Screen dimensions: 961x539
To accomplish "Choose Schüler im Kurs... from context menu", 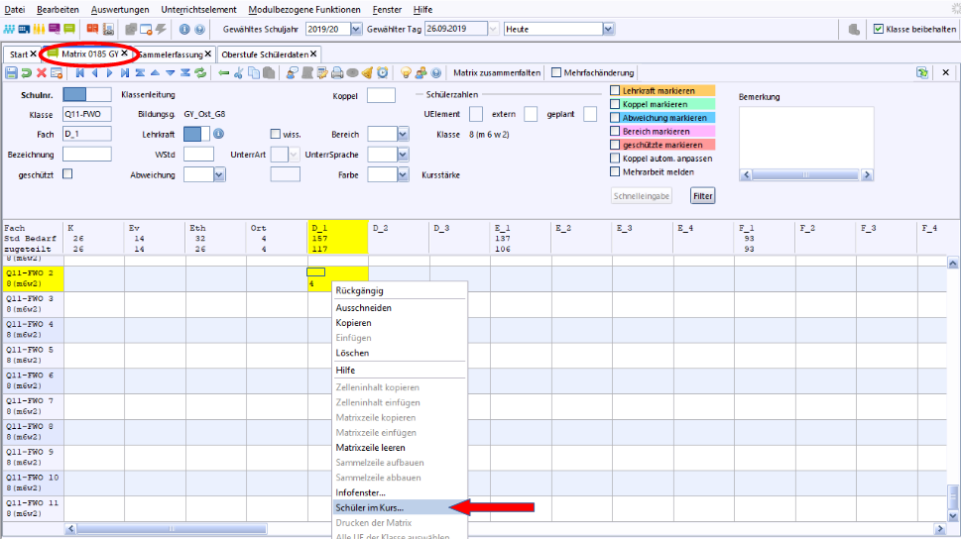I will [x=401, y=507].
